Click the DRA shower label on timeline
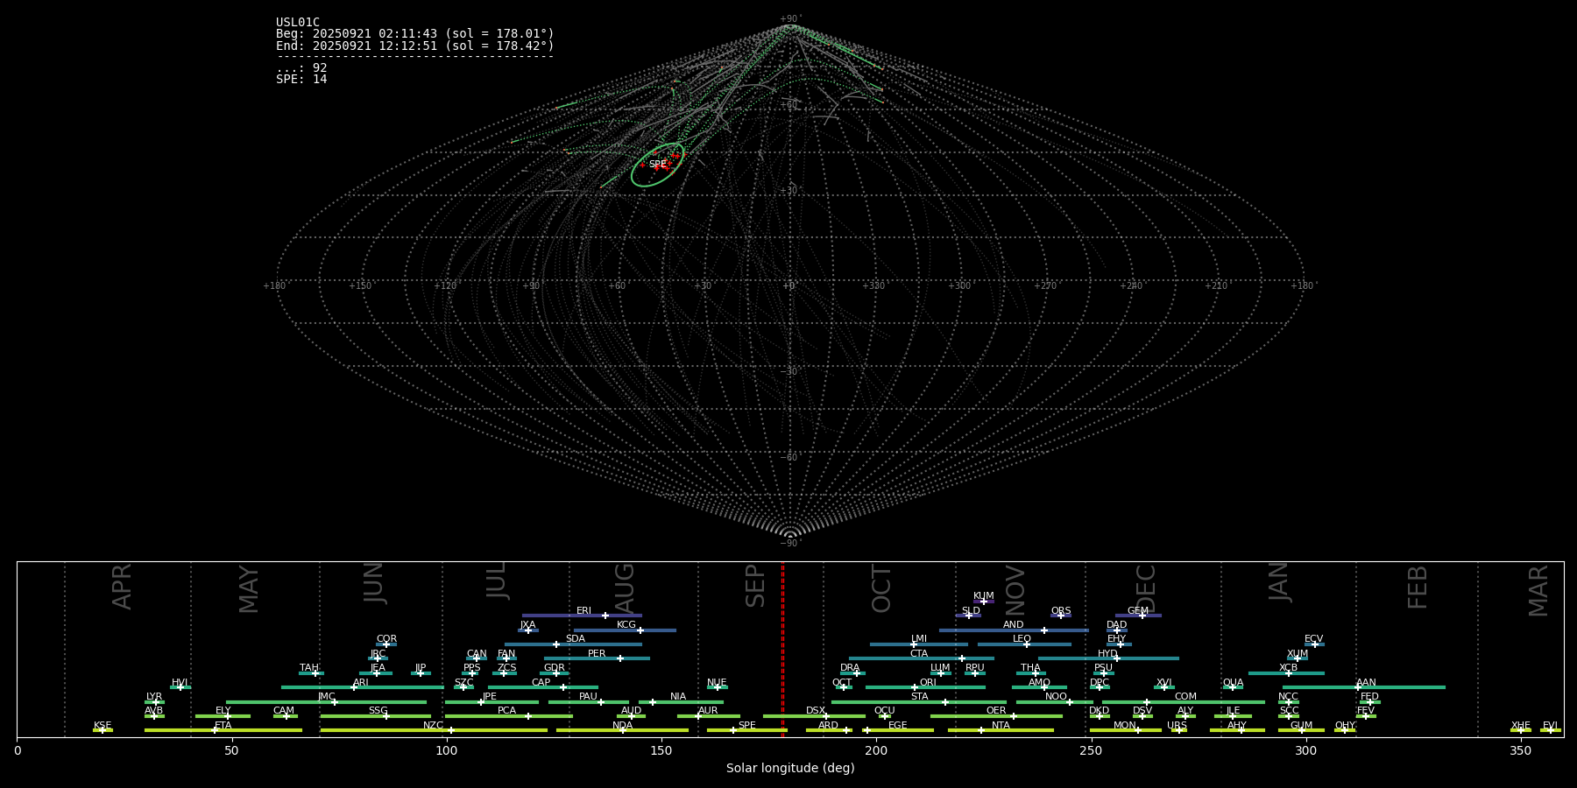Image resolution: width=1577 pixels, height=788 pixels. (x=850, y=668)
